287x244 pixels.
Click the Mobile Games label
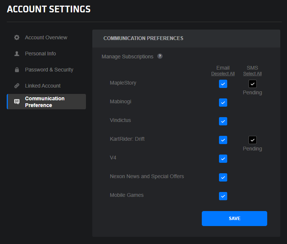coord(127,195)
